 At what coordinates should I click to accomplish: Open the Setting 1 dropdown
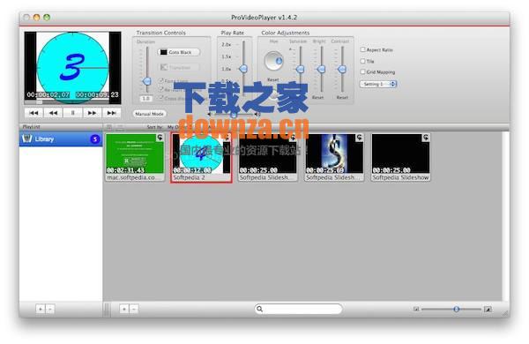(x=378, y=84)
